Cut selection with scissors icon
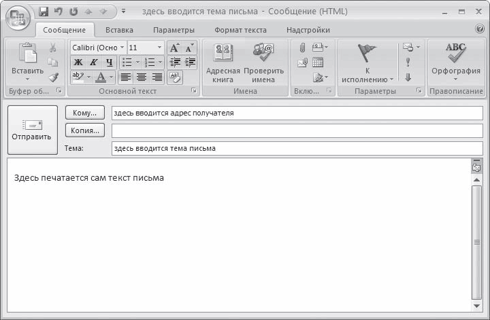 [x=53, y=48]
